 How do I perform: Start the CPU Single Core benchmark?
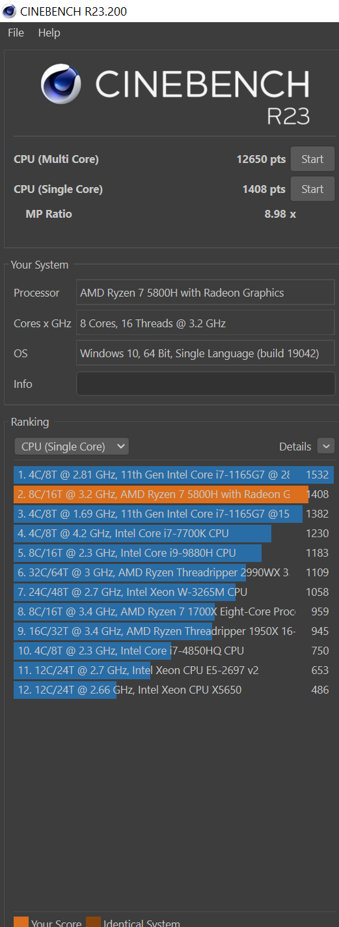click(312, 189)
